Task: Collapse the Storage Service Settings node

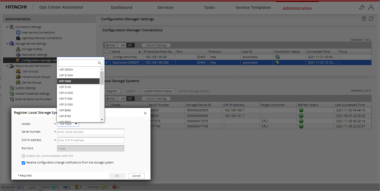Action: point(8,44)
